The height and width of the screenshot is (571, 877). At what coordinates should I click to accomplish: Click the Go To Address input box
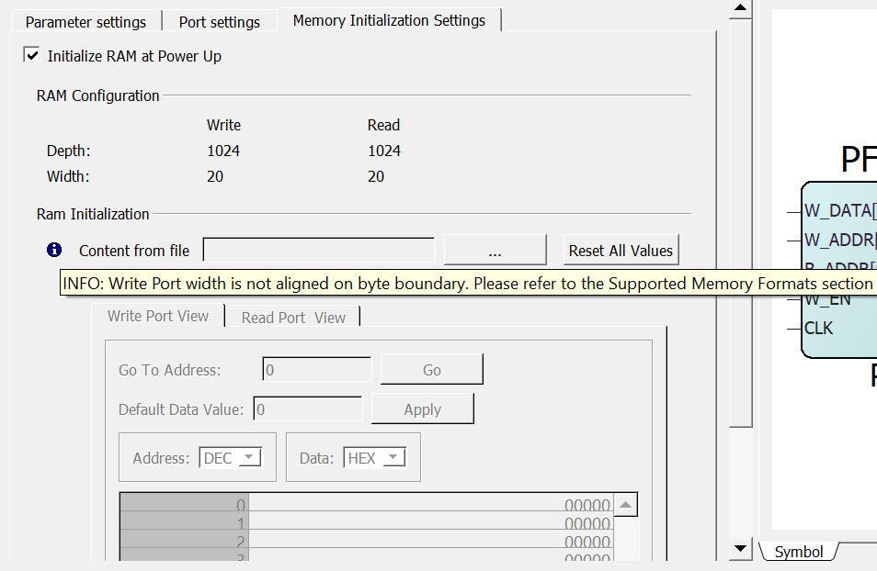pos(316,370)
